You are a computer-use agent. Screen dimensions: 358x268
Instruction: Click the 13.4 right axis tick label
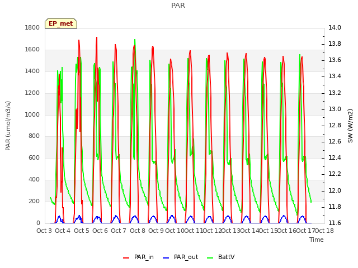click(335, 76)
